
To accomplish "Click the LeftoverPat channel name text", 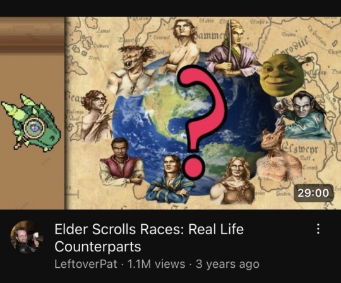I will (x=86, y=264).
